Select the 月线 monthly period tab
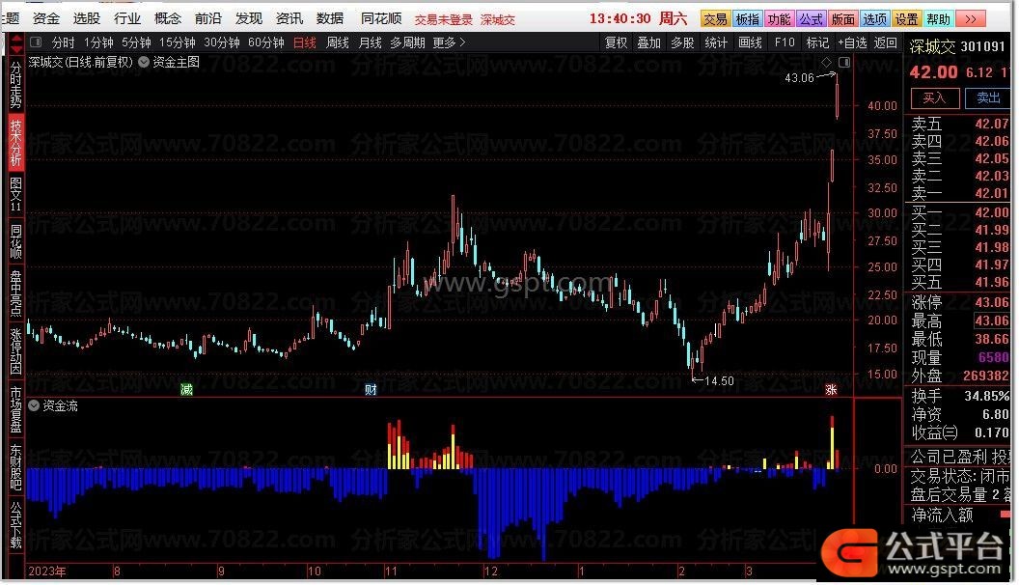 pyautogui.click(x=370, y=42)
